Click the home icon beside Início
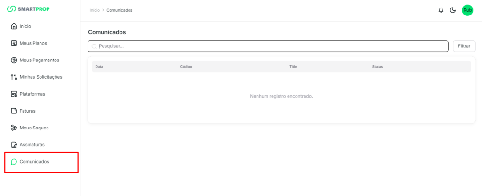The image size is (482, 196). [14, 26]
